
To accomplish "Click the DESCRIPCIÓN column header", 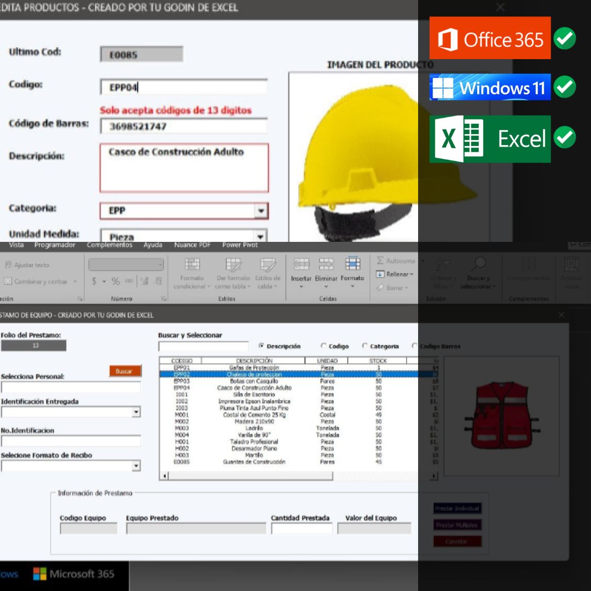I will [x=253, y=361].
